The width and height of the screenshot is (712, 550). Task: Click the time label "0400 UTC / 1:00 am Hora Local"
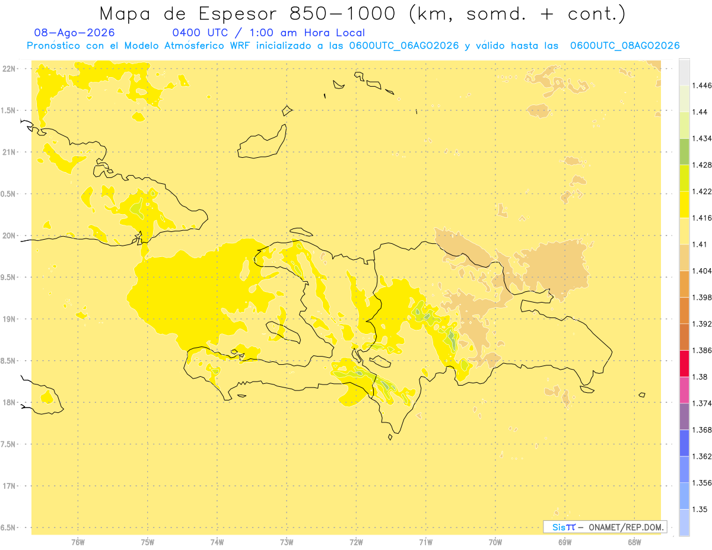(268, 33)
